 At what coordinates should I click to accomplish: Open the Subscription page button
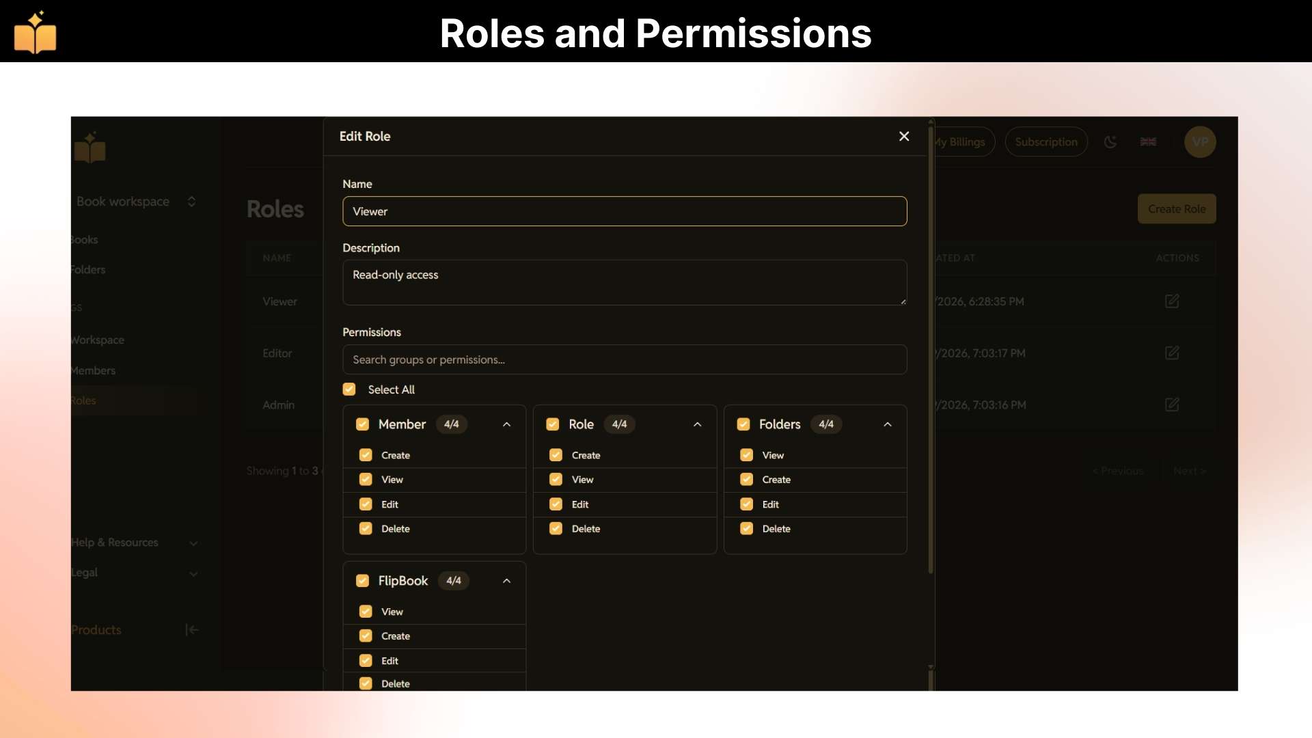1046,142
